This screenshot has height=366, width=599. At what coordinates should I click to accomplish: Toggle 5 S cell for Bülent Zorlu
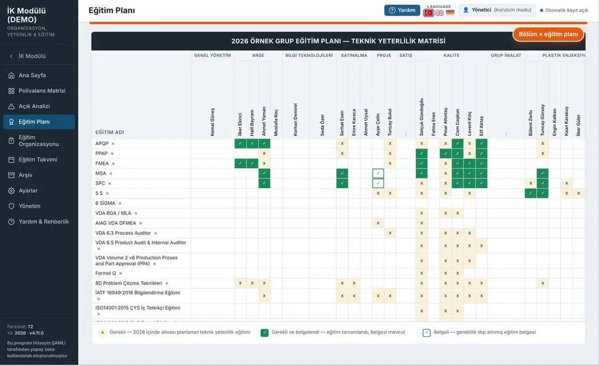click(x=531, y=193)
